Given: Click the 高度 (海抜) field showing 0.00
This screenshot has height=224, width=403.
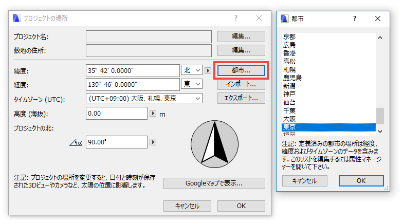Looking at the screenshot, I should point(117,113).
